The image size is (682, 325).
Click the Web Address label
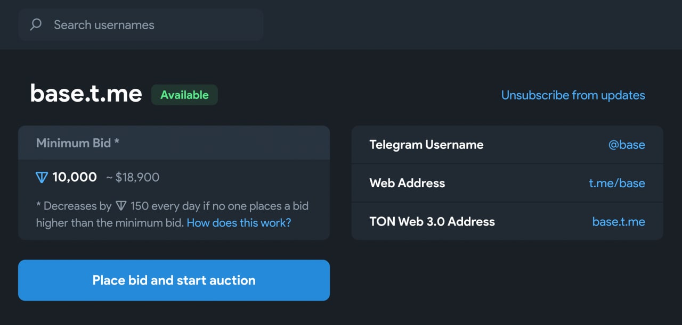[x=407, y=183]
